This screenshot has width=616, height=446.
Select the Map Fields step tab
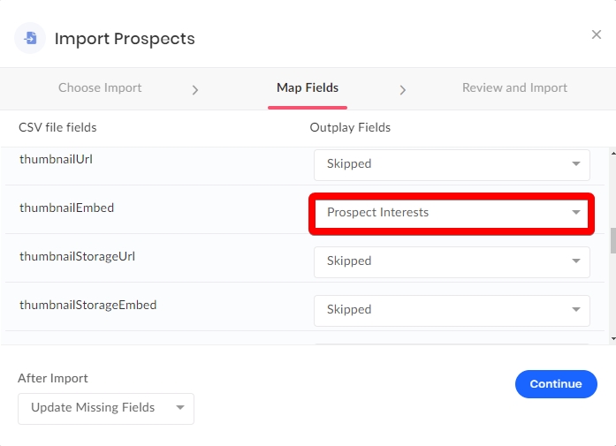(x=308, y=87)
